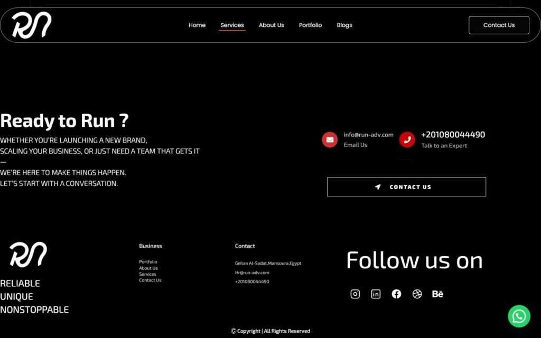Click the Email Us label

coord(356,145)
